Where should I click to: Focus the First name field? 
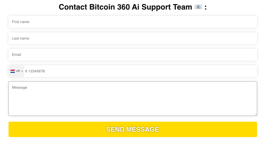coord(133,22)
